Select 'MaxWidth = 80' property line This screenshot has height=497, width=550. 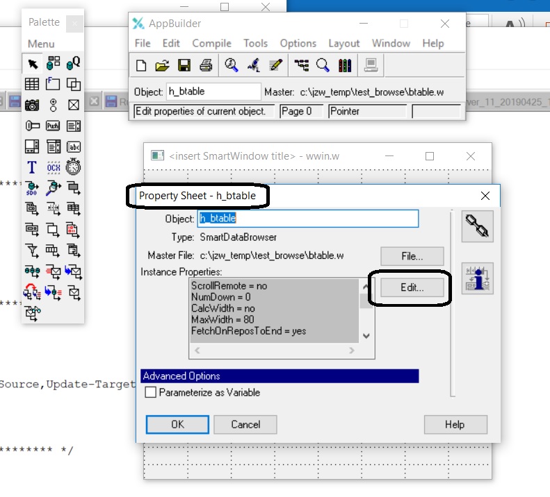[223, 319]
